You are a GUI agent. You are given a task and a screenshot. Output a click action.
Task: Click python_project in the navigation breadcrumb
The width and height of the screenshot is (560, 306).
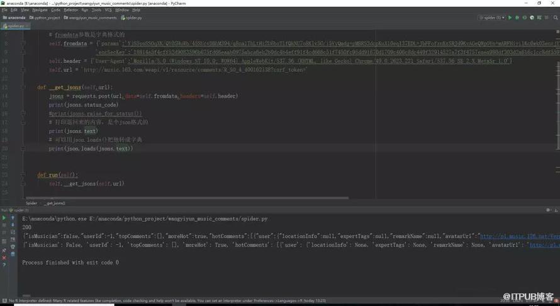pyautogui.click(x=45, y=18)
